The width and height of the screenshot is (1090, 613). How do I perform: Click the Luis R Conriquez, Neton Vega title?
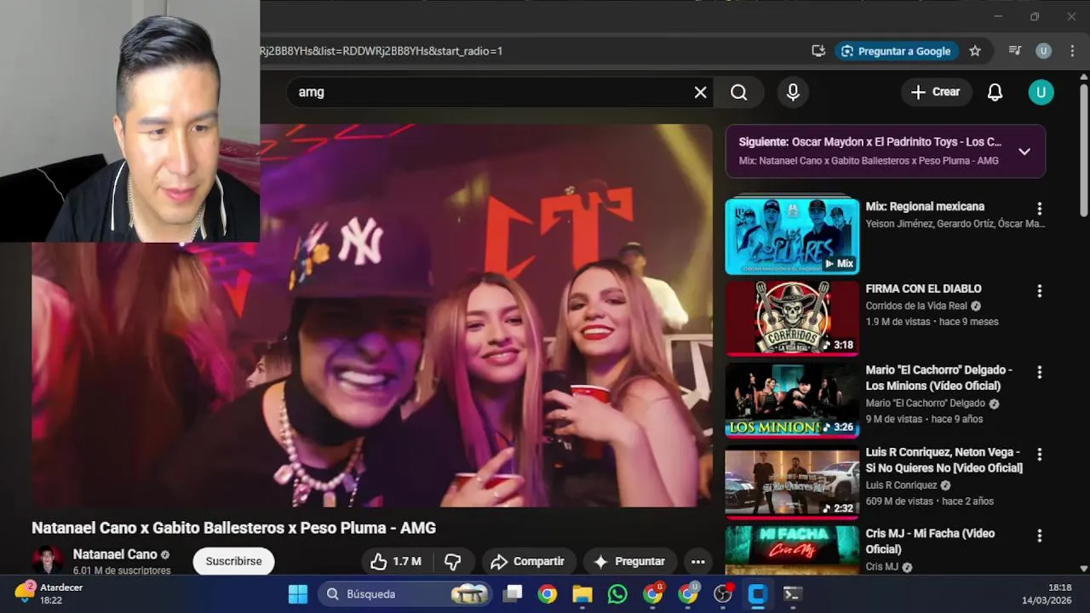click(x=944, y=460)
